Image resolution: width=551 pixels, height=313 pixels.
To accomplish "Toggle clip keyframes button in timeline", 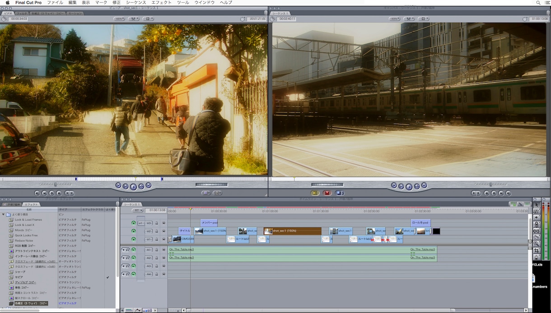I will (x=129, y=310).
